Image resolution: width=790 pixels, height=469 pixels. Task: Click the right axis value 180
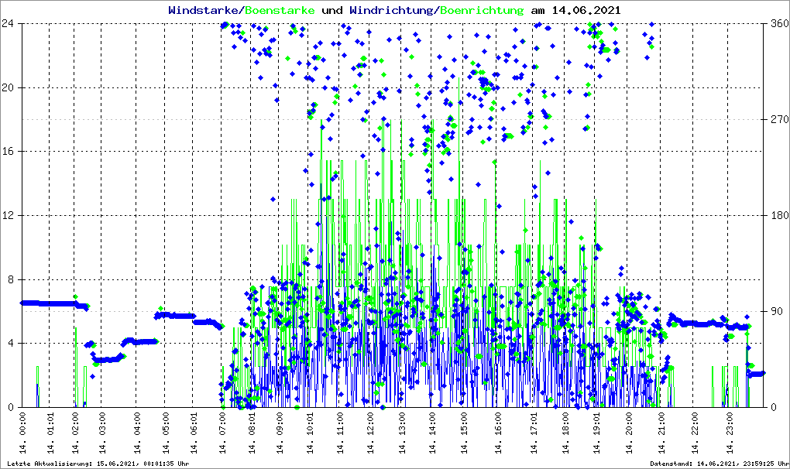(x=779, y=215)
